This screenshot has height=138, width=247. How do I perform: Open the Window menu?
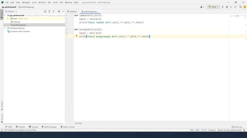coord(68,3)
